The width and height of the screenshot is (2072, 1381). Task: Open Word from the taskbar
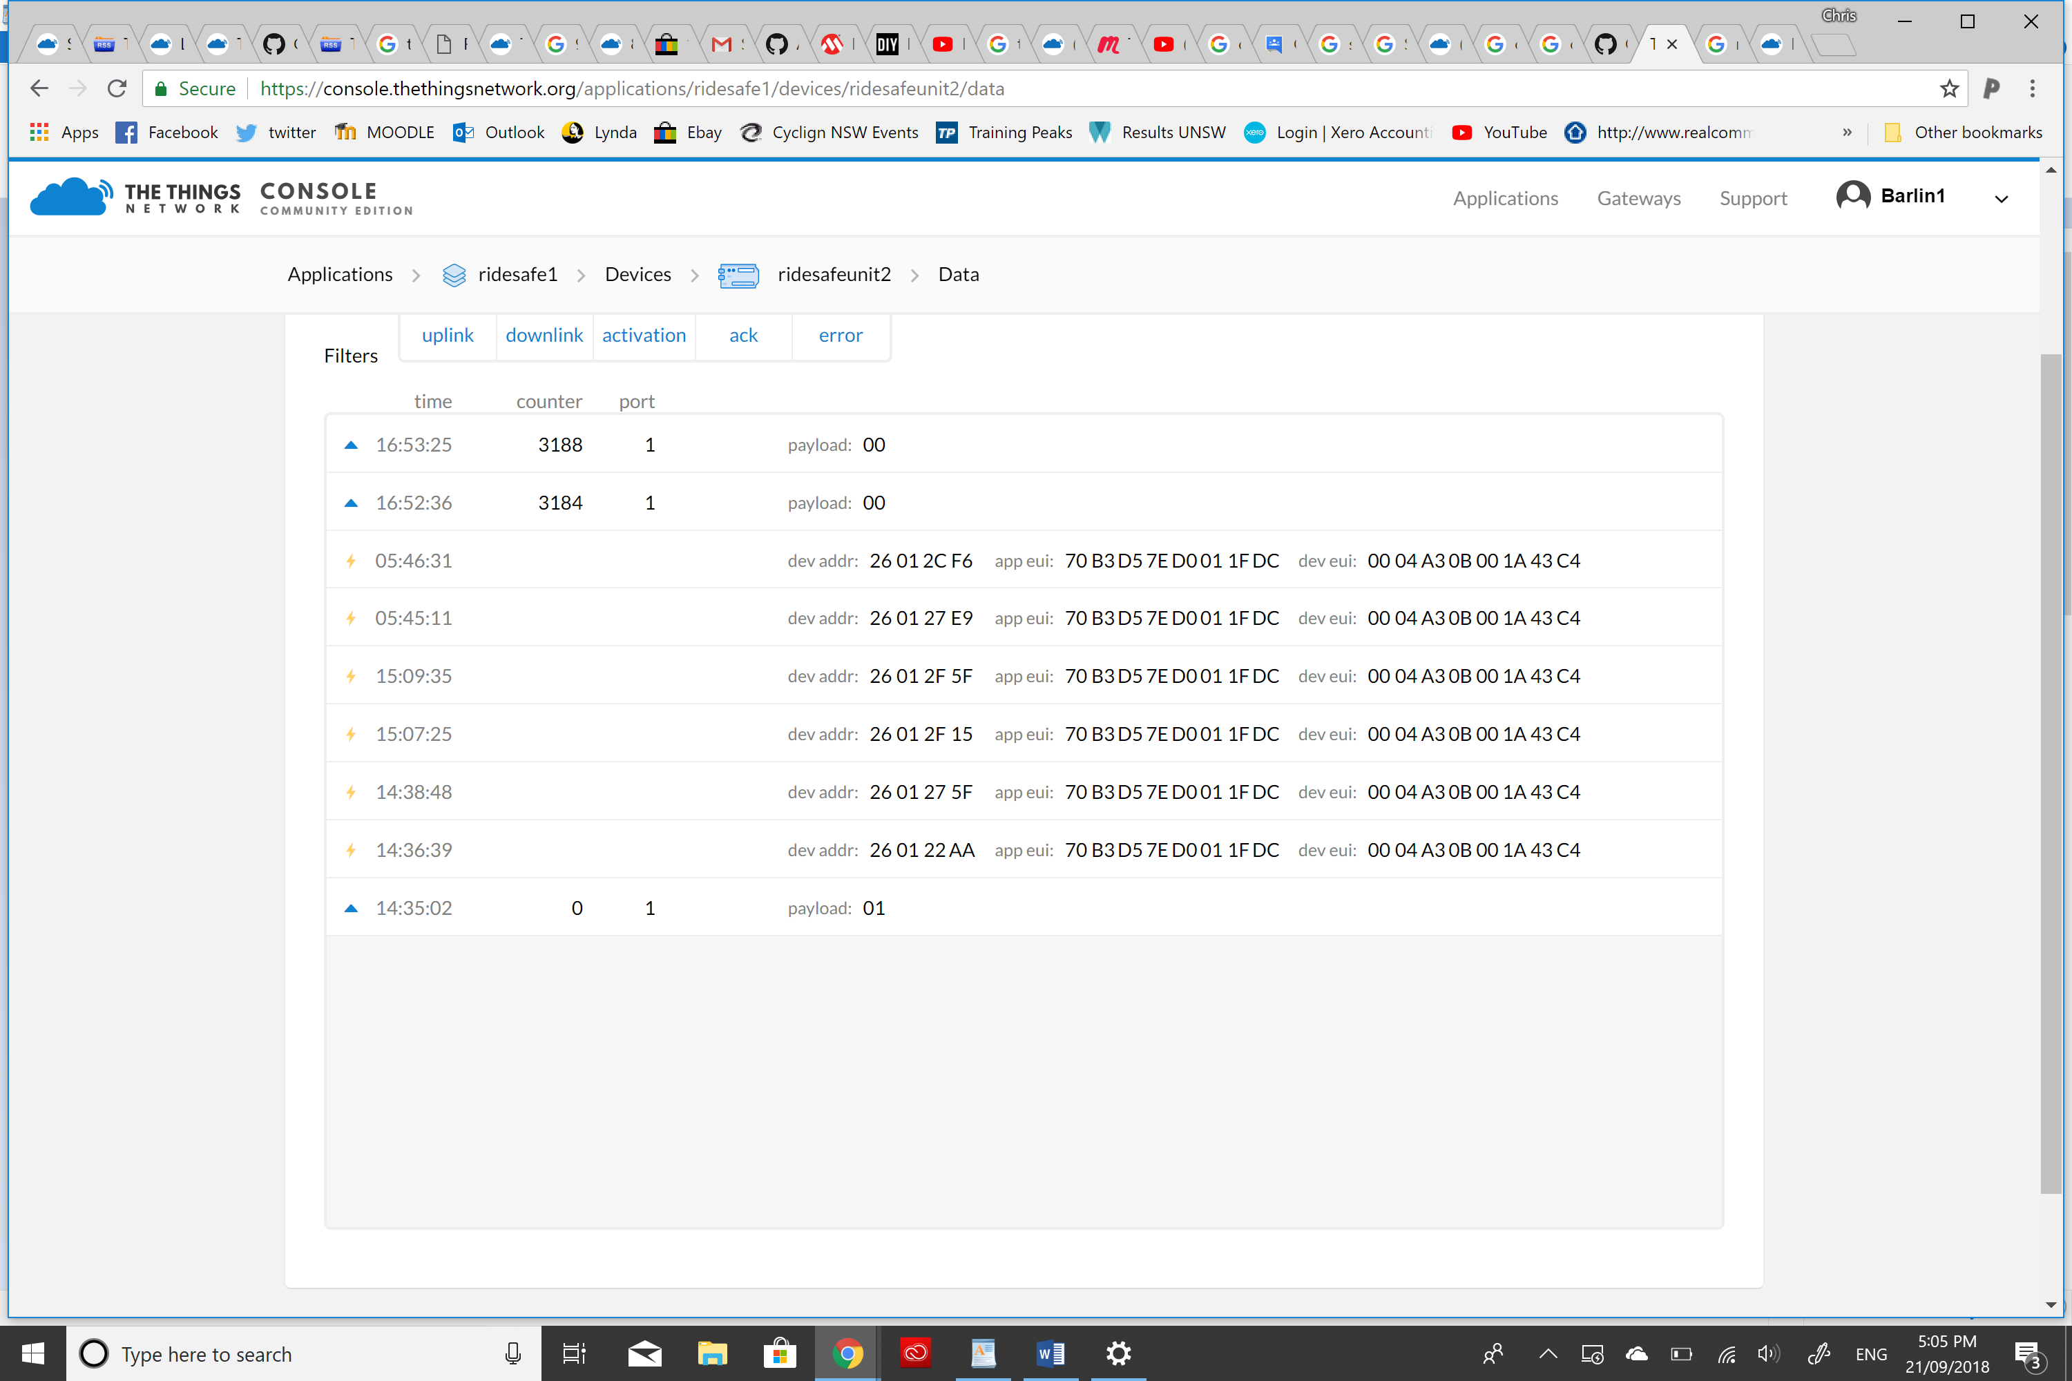coord(1050,1353)
